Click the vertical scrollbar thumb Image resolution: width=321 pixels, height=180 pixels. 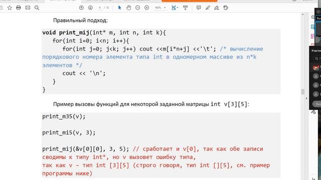click(x=303, y=91)
